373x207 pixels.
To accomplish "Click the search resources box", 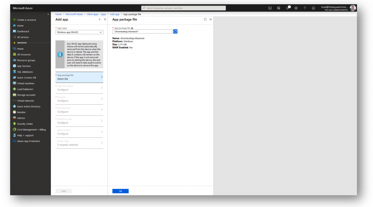I will [x=183, y=8].
